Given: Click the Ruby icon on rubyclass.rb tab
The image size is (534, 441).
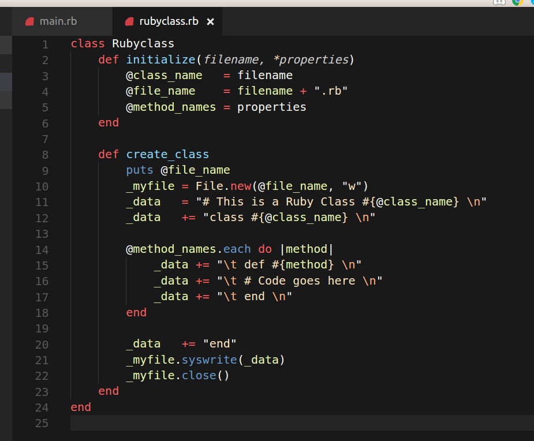Looking at the screenshot, I should tap(129, 22).
